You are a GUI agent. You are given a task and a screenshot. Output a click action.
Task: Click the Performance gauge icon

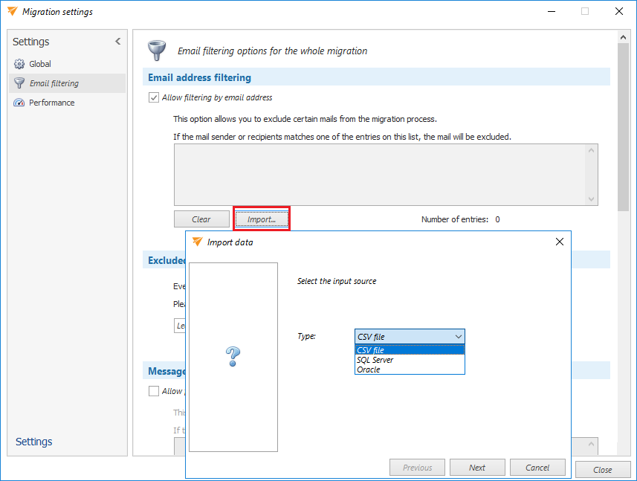19,103
